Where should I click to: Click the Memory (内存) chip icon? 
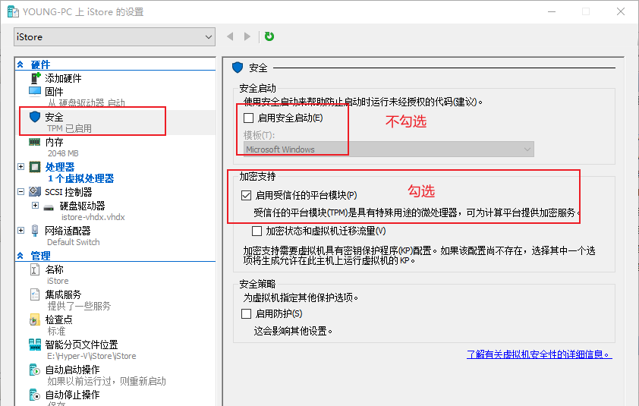point(35,142)
